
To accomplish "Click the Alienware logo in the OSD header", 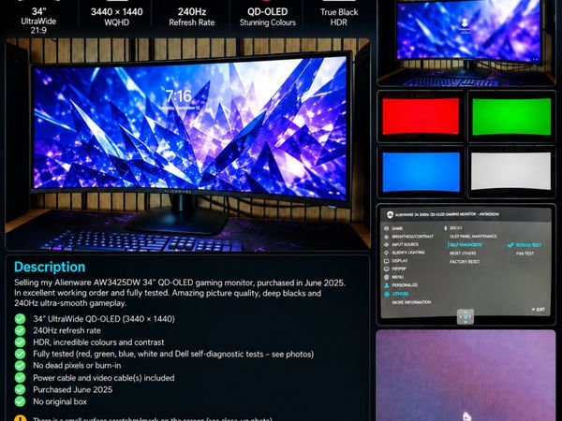I will pyautogui.click(x=390, y=215).
